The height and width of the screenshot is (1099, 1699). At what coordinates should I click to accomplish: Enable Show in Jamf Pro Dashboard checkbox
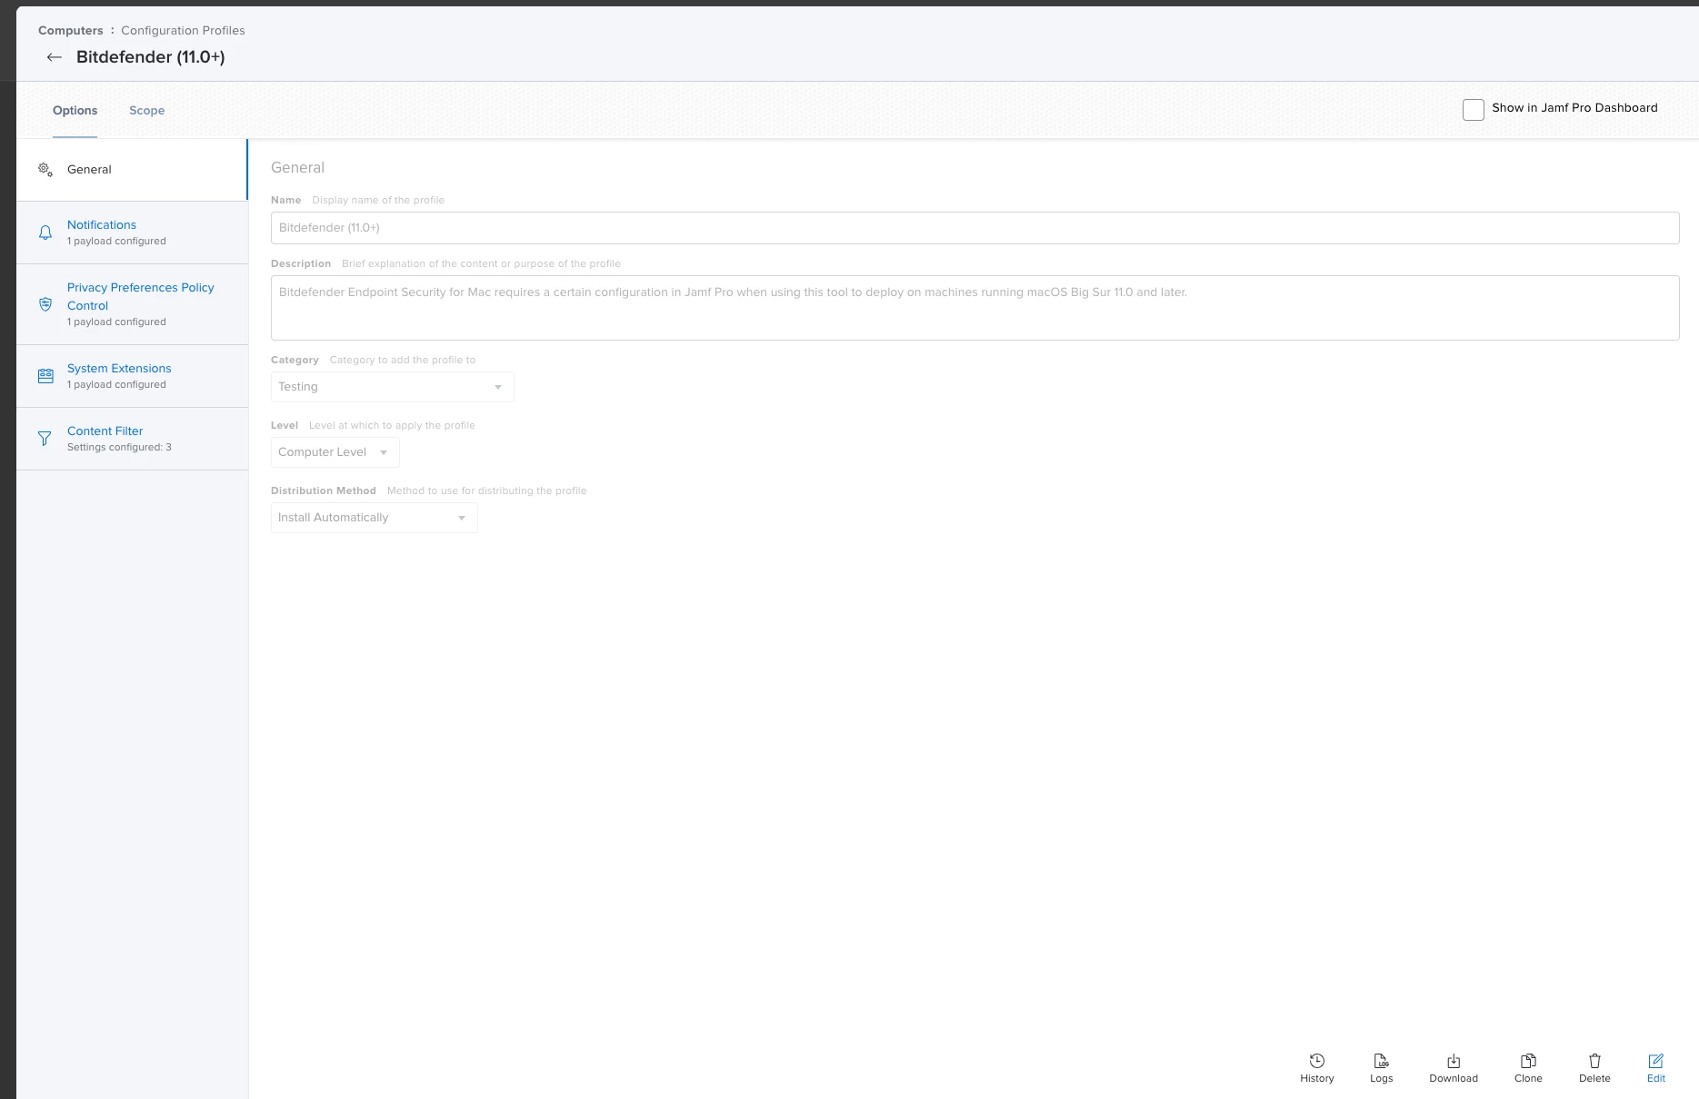click(1473, 110)
